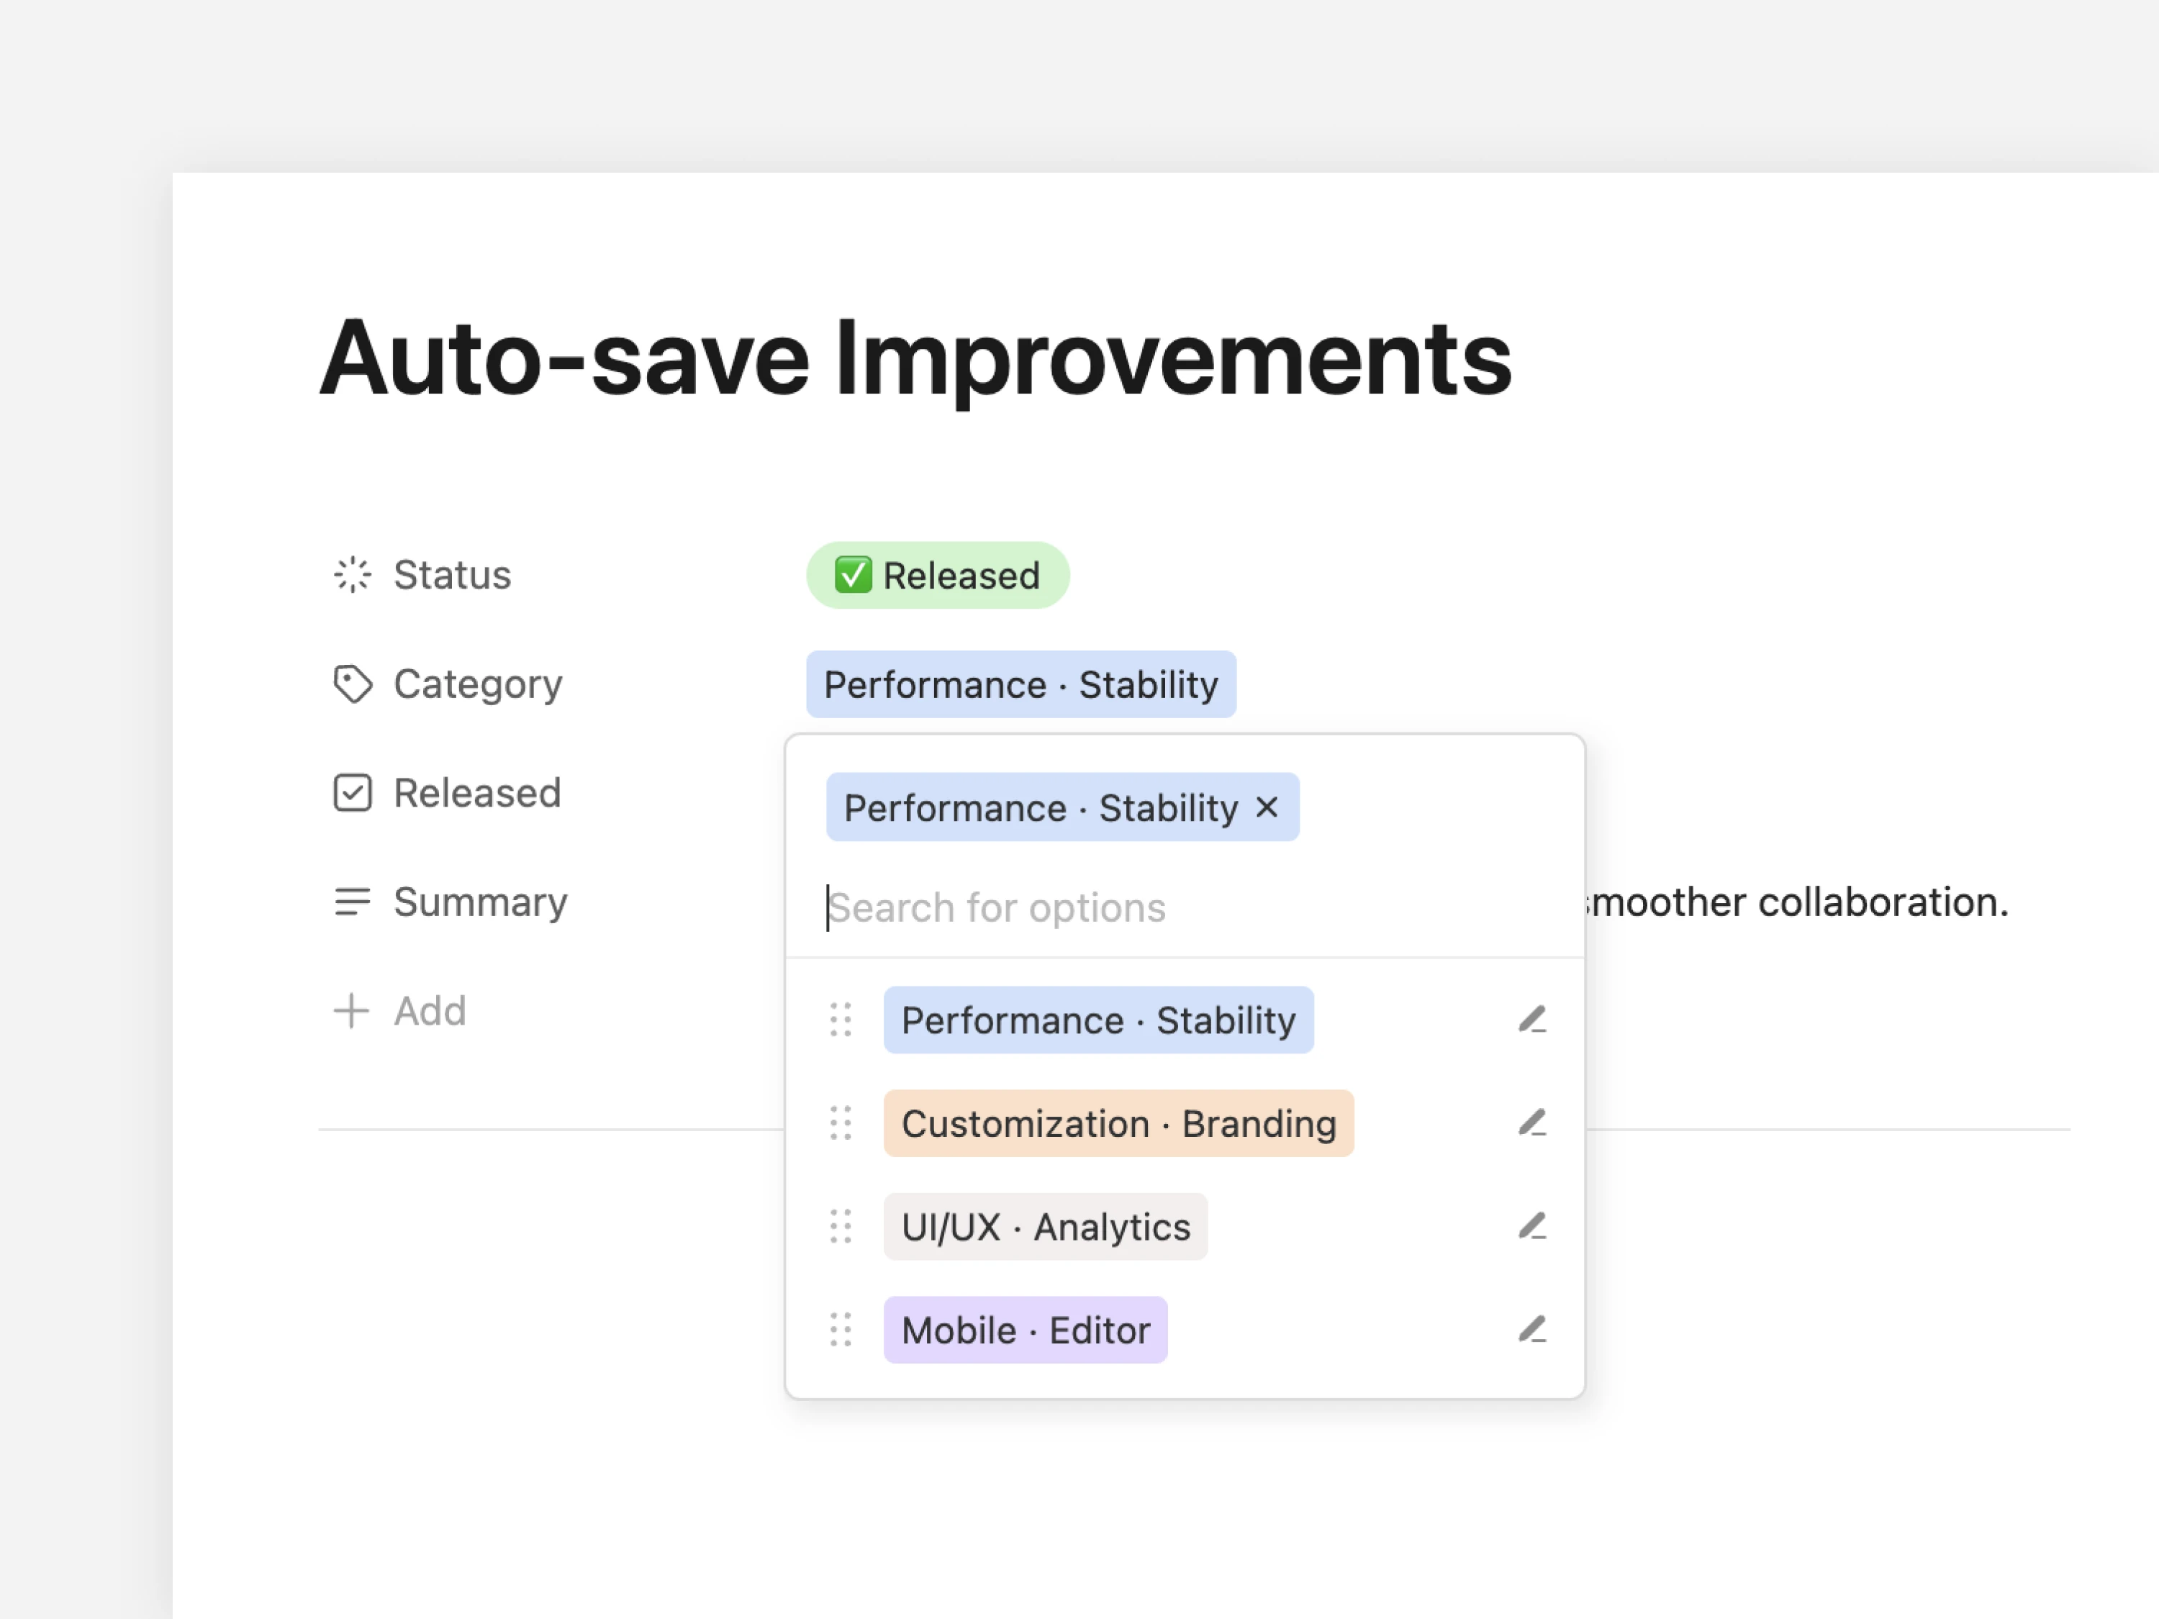
Task: Click drag handle beside Mobile · Editor option
Action: click(841, 1330)
